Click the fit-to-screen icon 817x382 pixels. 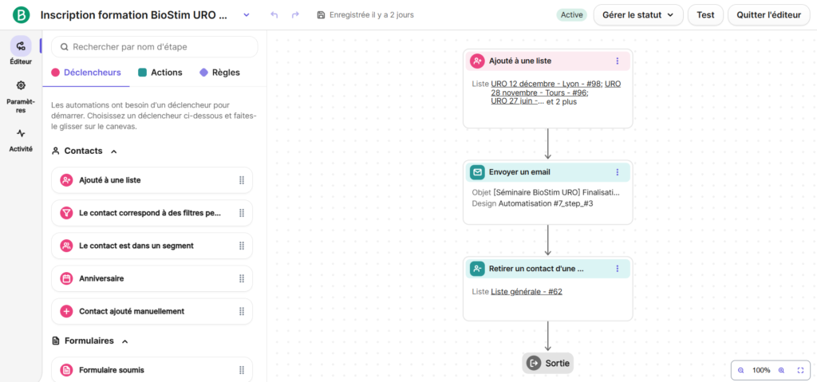click(800, 370)
